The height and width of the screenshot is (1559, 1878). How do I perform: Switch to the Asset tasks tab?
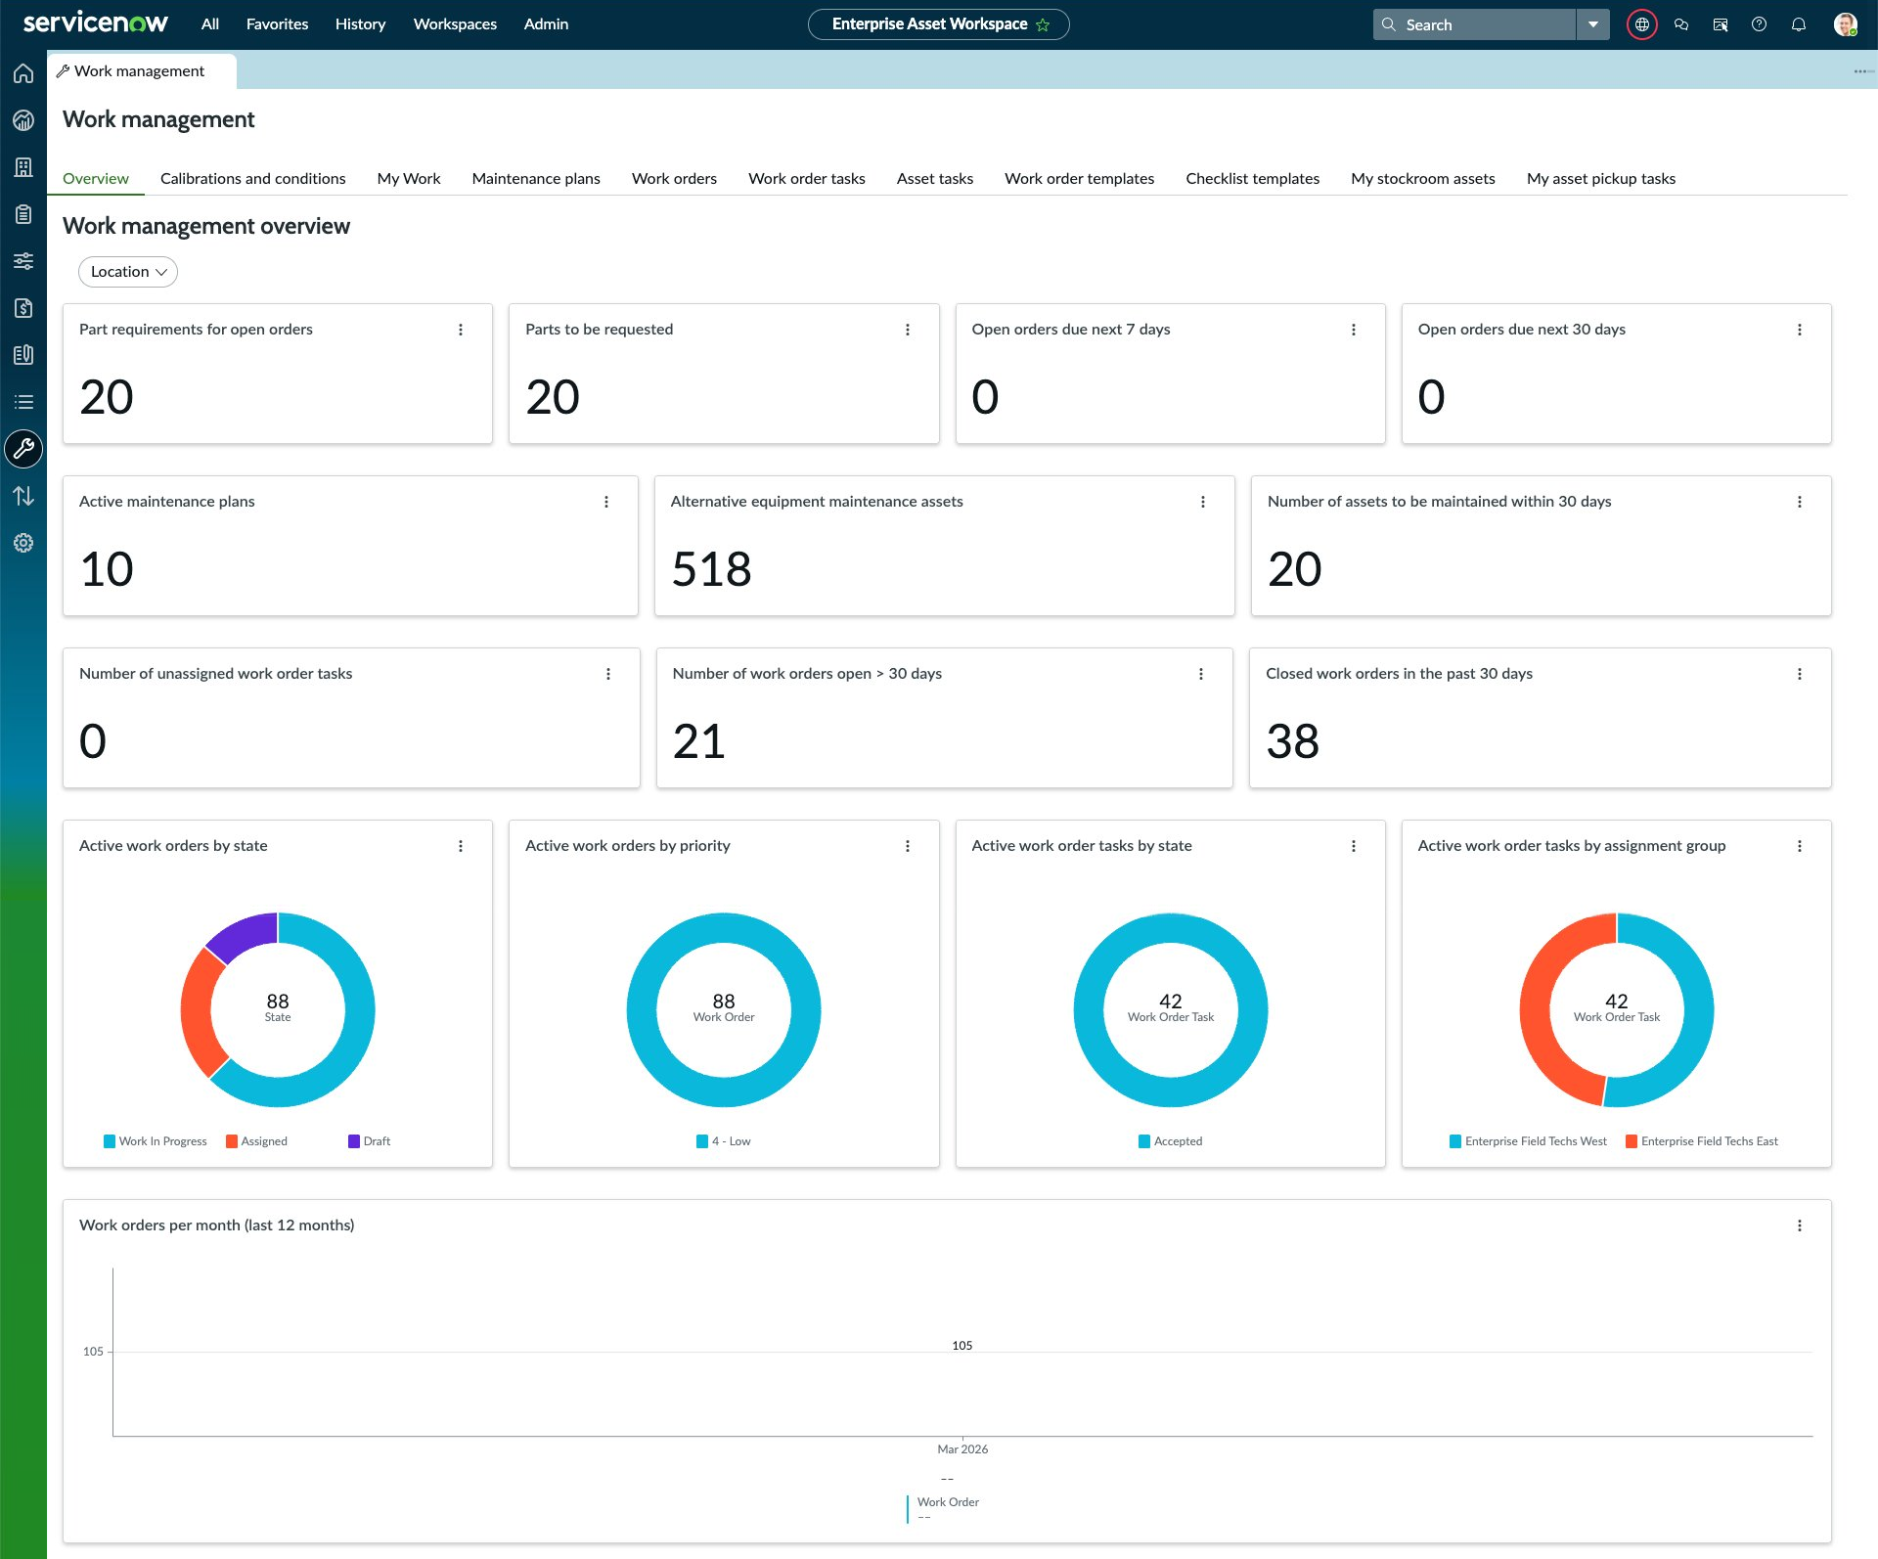[935, 178]
